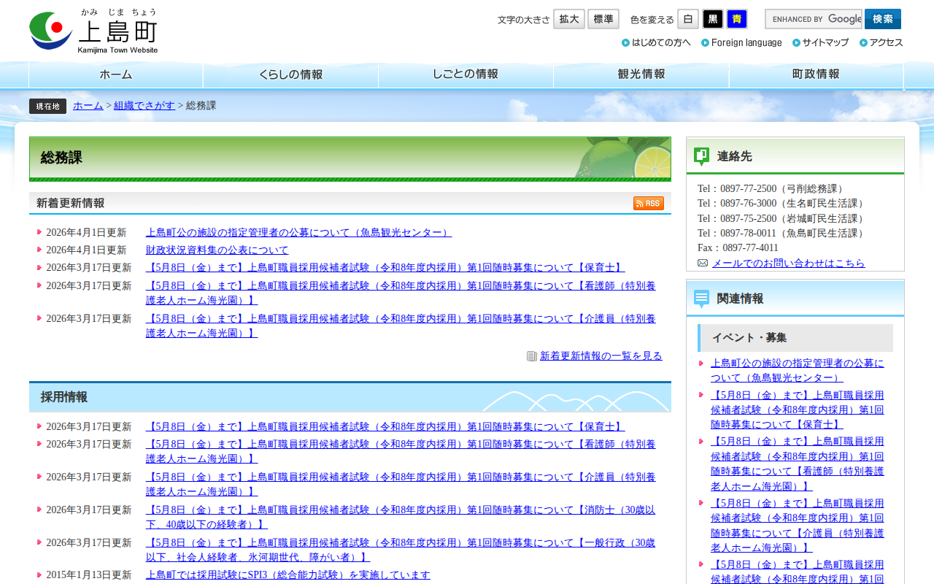Click the list icon beside 新着更新情報の一覧を見る
This screenshot has width=934, height=584.
tap(532, 356)
